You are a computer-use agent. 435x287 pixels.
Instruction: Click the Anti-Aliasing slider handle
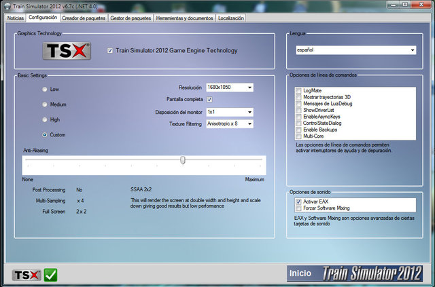(183, 159)
